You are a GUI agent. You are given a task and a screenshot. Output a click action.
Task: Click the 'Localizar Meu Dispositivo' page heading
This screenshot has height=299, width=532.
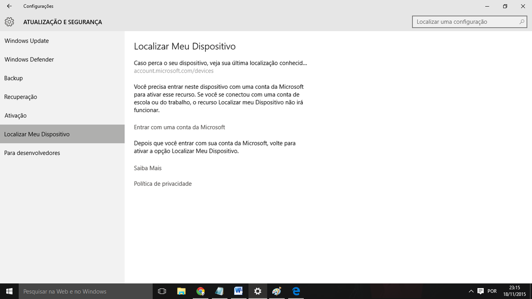tap(184, 46)
